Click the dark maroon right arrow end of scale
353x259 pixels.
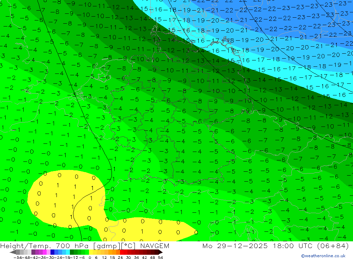161,252
